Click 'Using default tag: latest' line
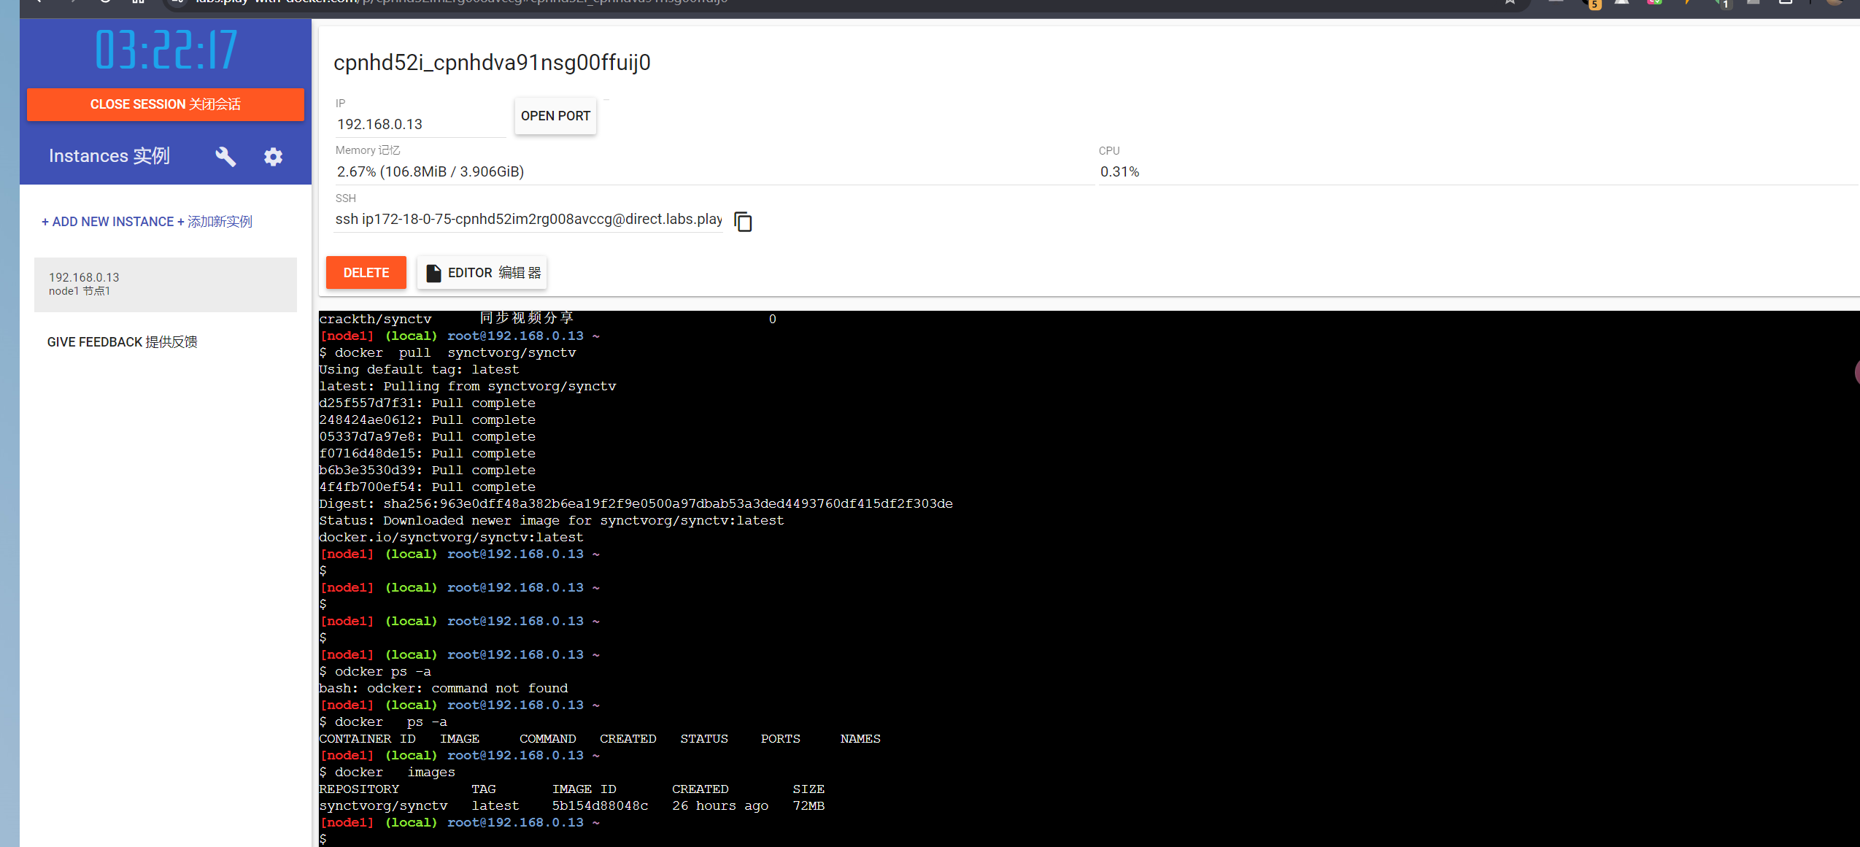Image resolution: width=1860 pixels, height=847 pixels. [x=420, y=369]
